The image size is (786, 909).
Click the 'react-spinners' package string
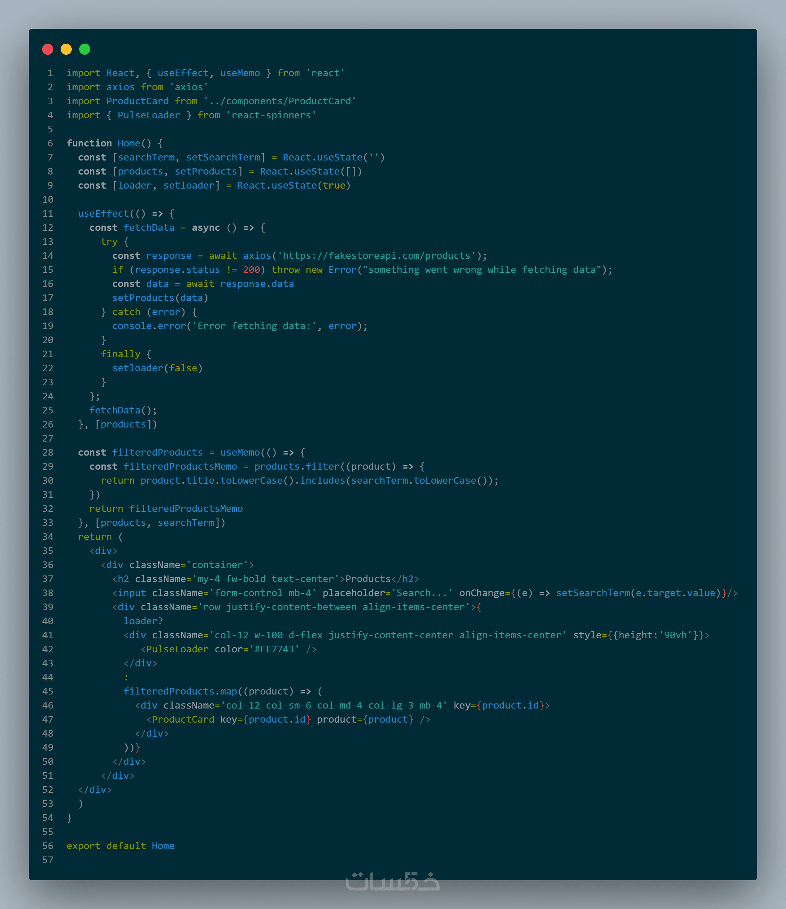click(x=271, y=115)
